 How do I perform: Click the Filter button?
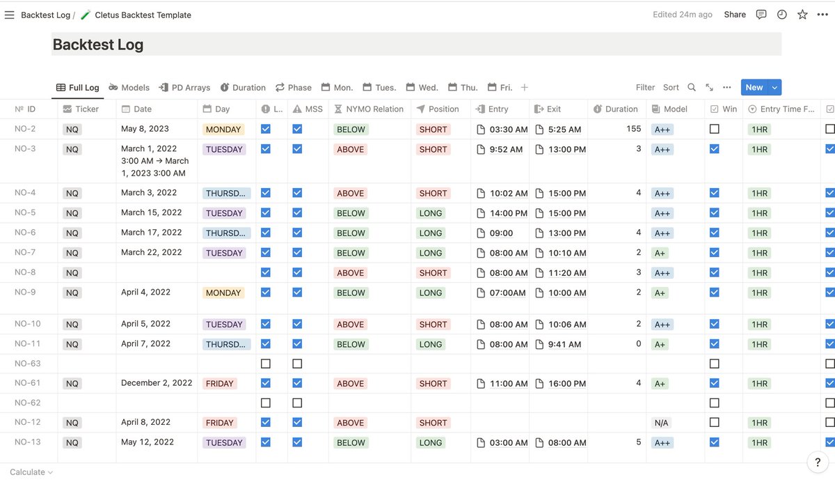coord(645,87)
